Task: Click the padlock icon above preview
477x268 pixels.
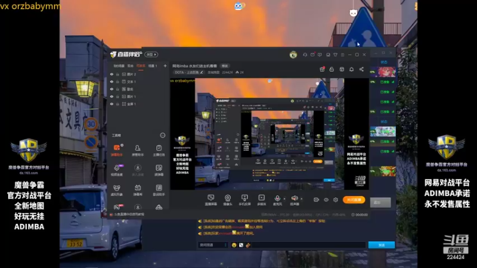Action: click(x=332, y=69)
